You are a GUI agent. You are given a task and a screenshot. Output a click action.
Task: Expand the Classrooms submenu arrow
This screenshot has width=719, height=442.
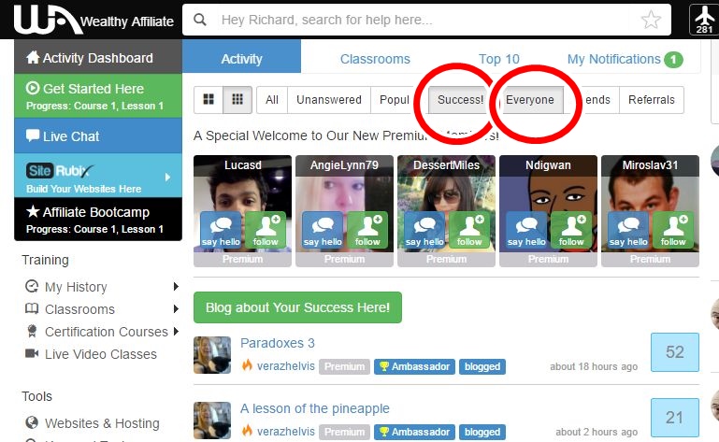click(x=176, y=308)
